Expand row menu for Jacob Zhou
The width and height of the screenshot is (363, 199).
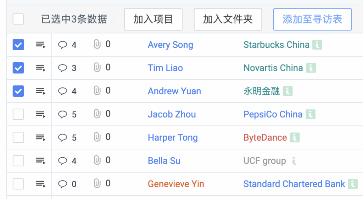40,114
